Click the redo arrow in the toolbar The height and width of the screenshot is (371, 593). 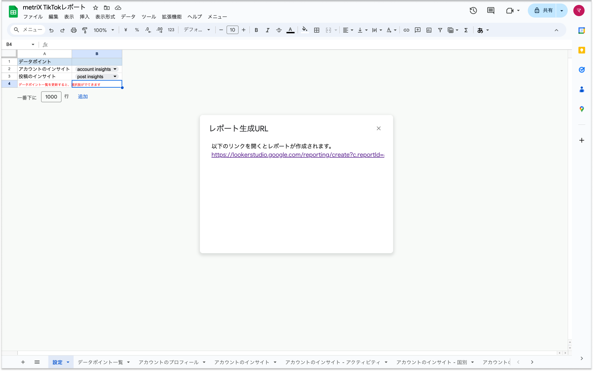pos(63,30)
